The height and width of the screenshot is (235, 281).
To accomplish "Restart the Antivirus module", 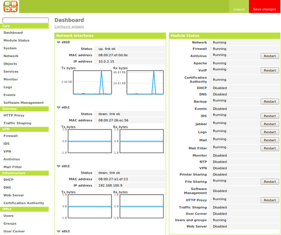I will tap(269, 56).
